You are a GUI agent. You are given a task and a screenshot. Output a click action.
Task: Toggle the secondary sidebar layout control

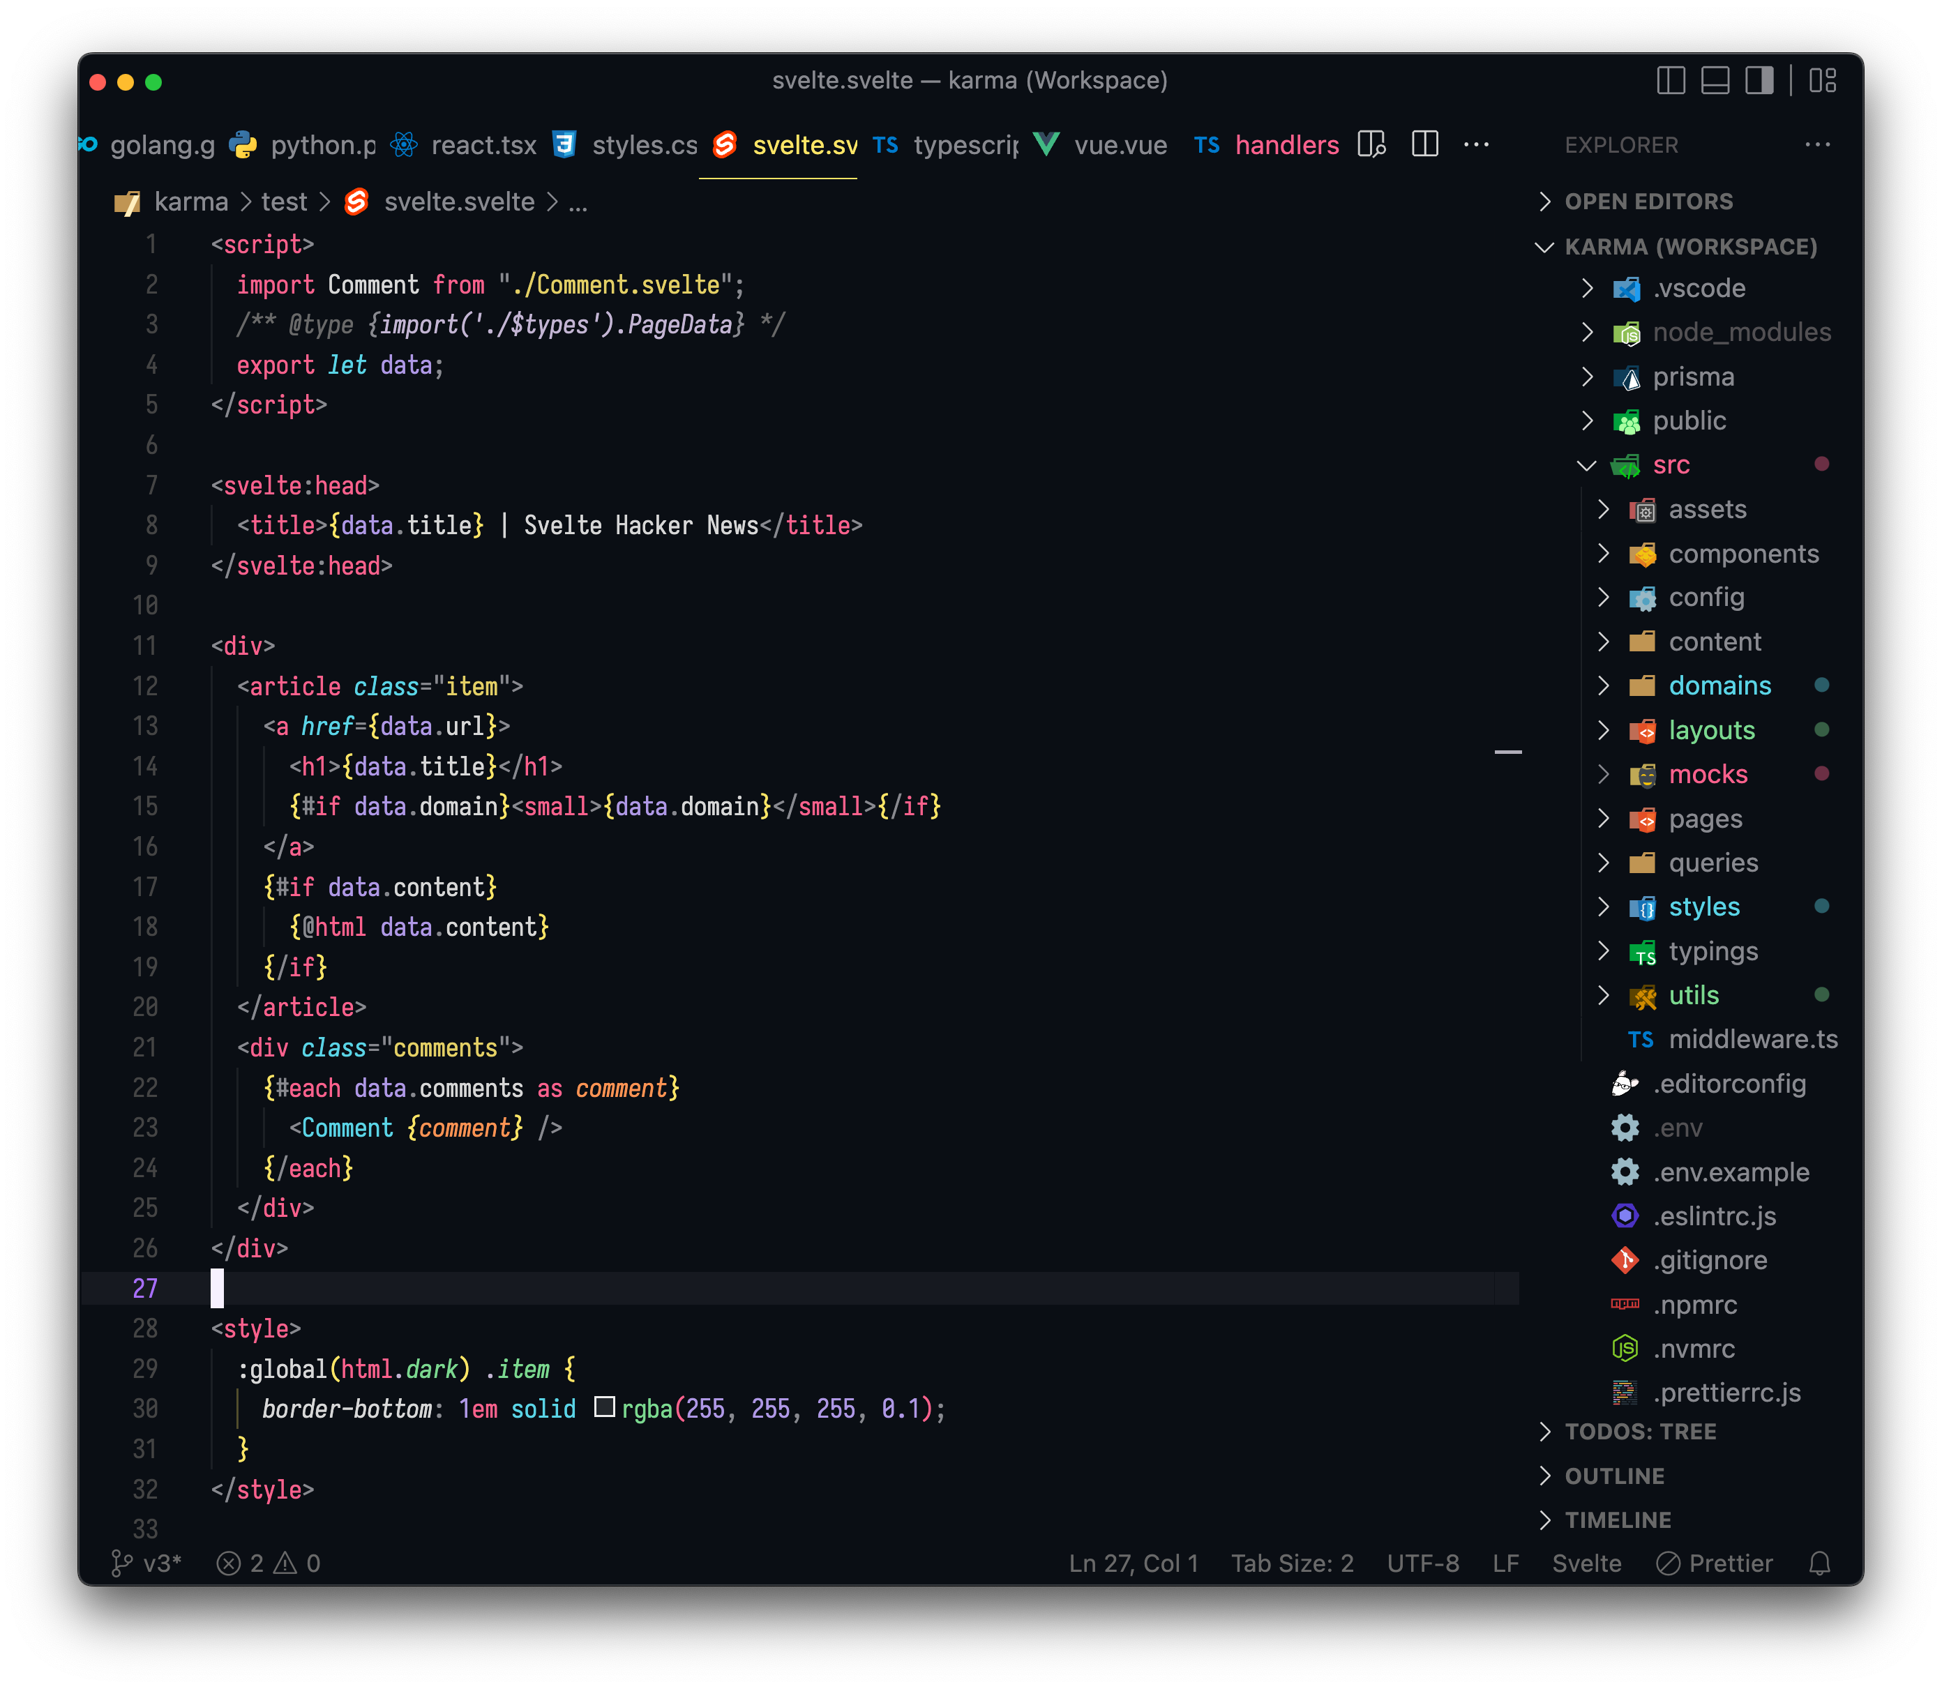pos(1759,81)
